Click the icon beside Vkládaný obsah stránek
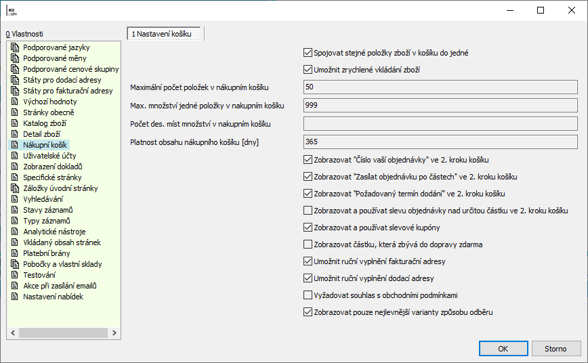Viewport: 588px width, 363px height. 15,242
